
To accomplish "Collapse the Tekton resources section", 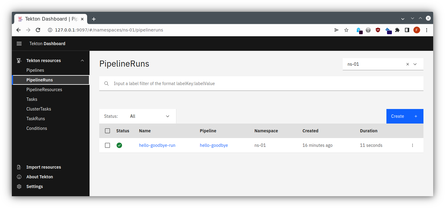I will tap(82, 61).
